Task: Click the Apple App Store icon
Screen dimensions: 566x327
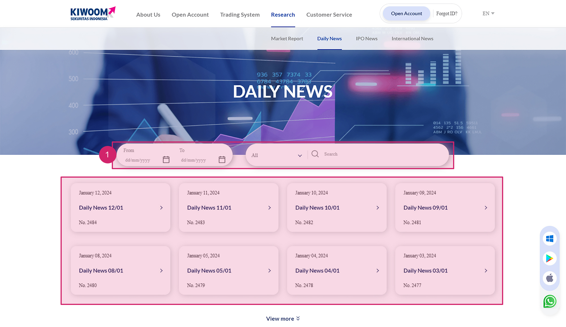Action: [549, 278]
